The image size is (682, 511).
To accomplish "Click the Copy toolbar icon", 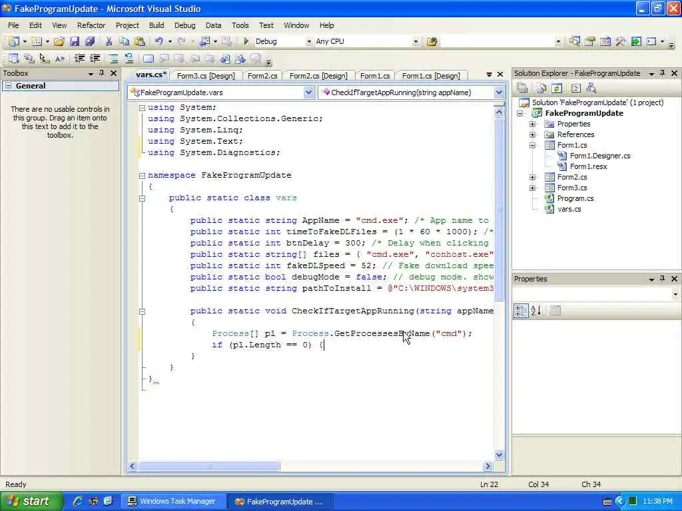I will click(124, 41).
